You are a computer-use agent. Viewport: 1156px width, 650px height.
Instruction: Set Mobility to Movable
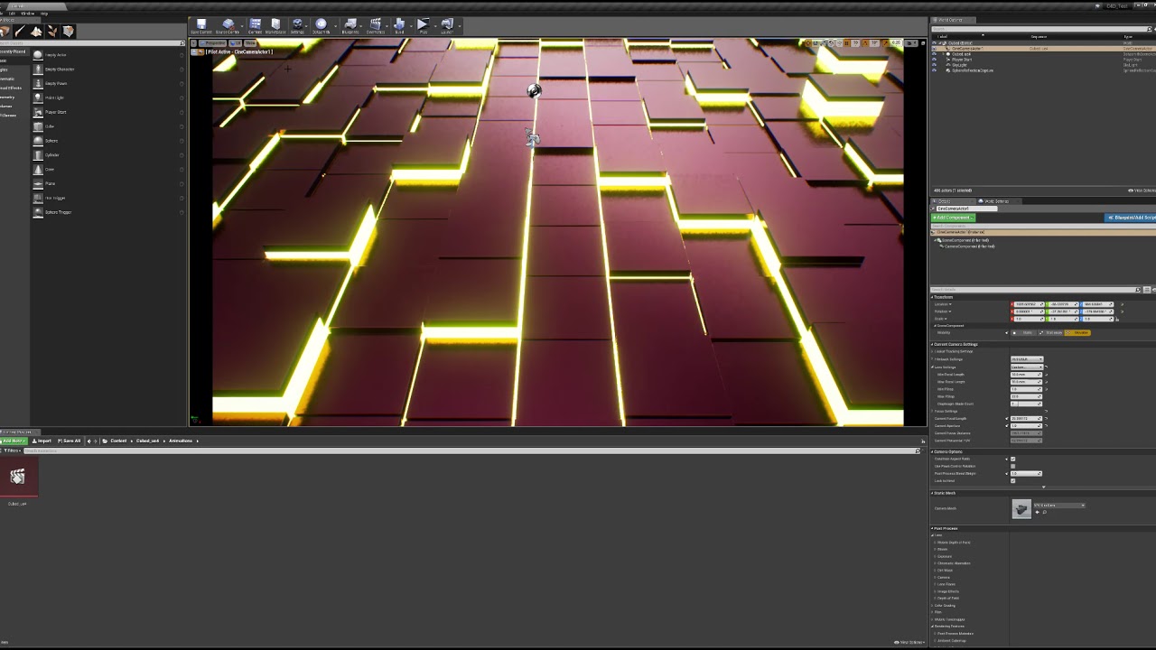pyautogui.click(x=1079, y=332)
